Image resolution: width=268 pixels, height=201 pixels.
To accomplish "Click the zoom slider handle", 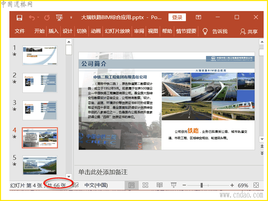I will (202, 185).
